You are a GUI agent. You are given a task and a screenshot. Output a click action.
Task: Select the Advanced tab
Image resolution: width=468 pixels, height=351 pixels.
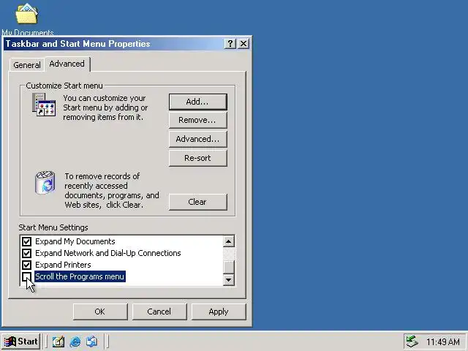(x=67, y=64)
